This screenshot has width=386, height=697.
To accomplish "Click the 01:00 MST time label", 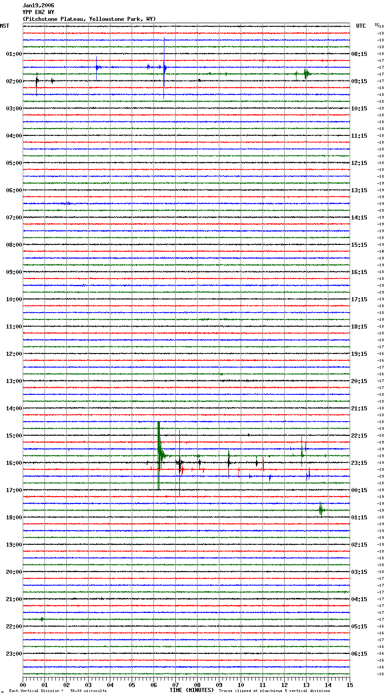I will [x=14, y=54].
